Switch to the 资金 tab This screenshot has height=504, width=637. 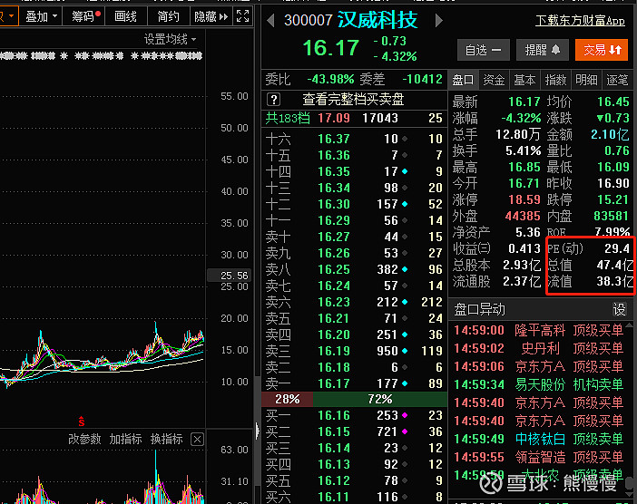494,80
